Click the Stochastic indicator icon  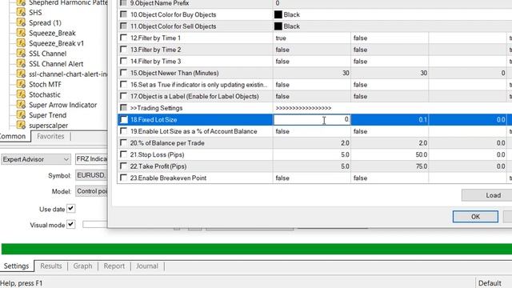(x=21, y=94)
